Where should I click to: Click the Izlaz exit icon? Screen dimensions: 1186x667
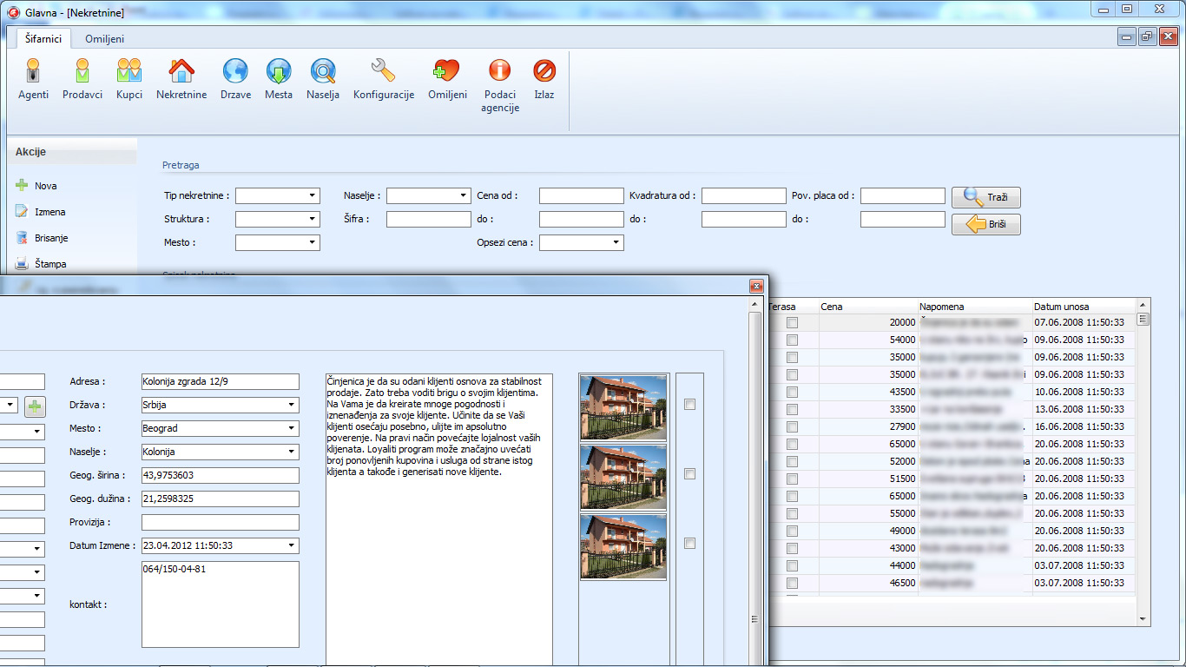click(x=544, y=71)
